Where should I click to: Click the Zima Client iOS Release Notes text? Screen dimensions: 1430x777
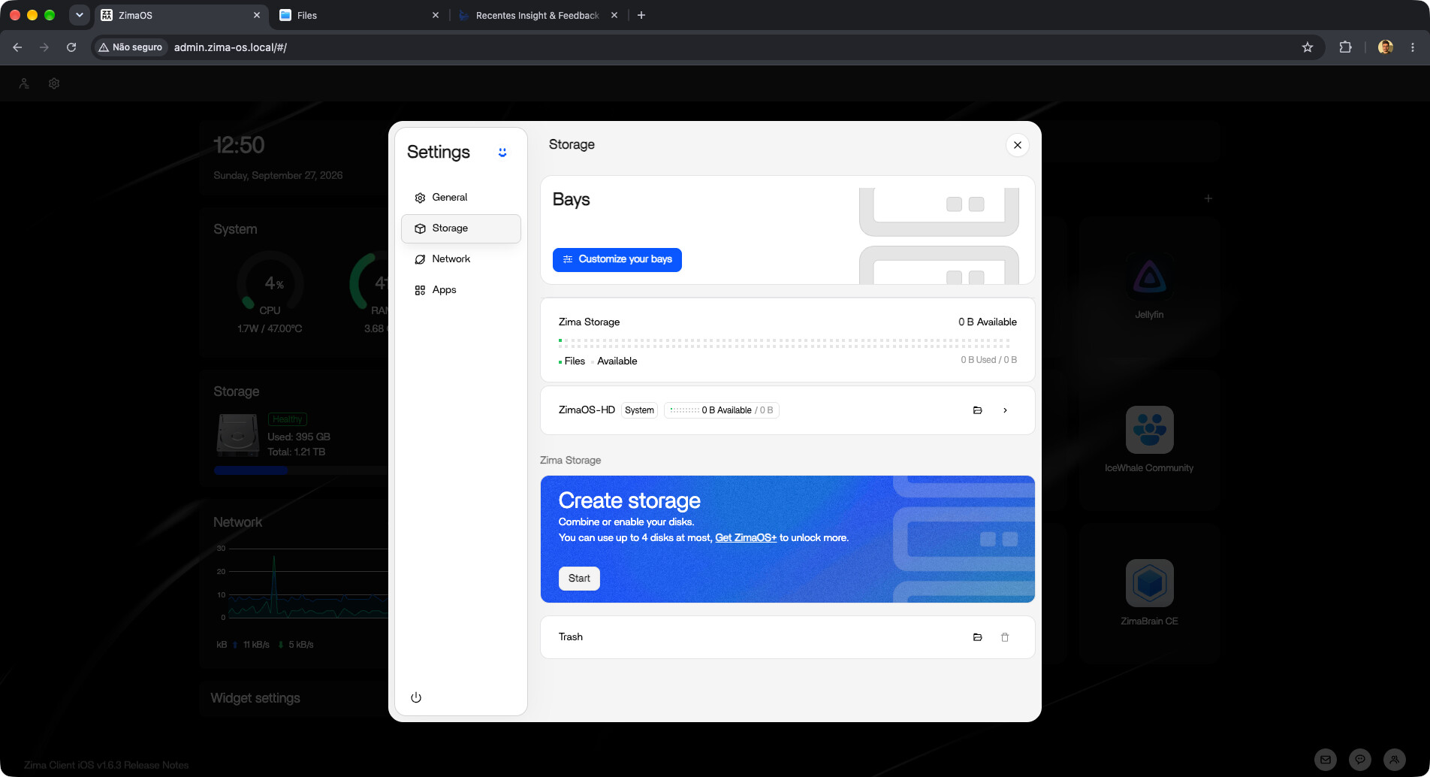pyautogui.click(x=106, y=765)
